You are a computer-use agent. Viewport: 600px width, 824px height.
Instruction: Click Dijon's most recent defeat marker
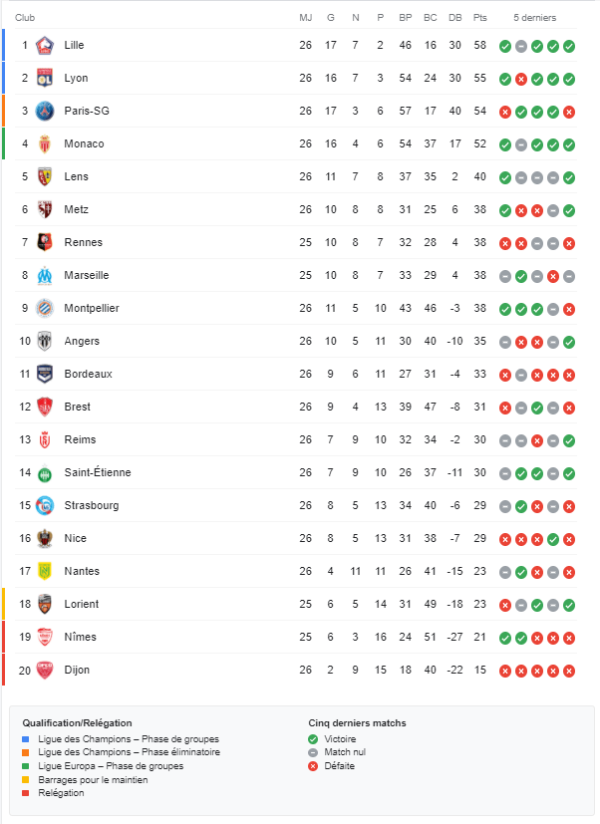tap(569, 672)
